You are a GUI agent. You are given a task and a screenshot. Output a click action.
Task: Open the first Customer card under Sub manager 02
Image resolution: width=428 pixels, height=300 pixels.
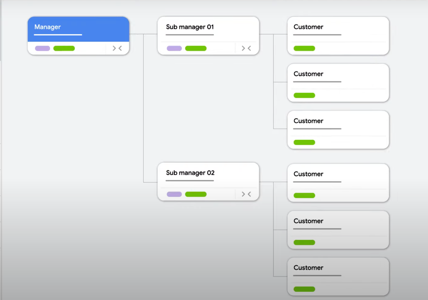click(338, 183)
